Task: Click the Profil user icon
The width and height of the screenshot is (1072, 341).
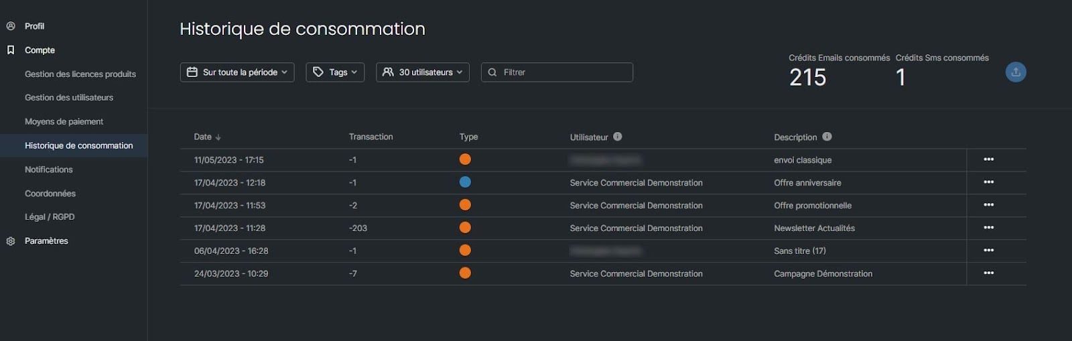Action: pyautogui.click(x=11, y=26)
